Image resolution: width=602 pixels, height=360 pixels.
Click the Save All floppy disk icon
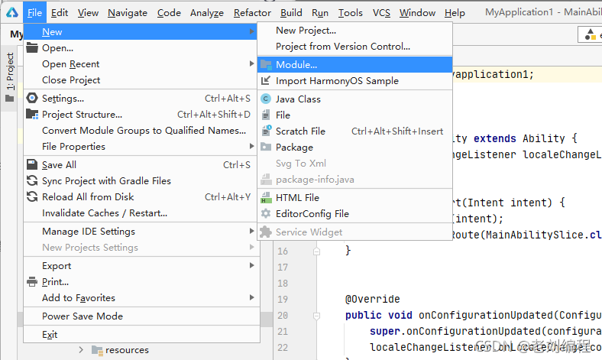(32, 164)
